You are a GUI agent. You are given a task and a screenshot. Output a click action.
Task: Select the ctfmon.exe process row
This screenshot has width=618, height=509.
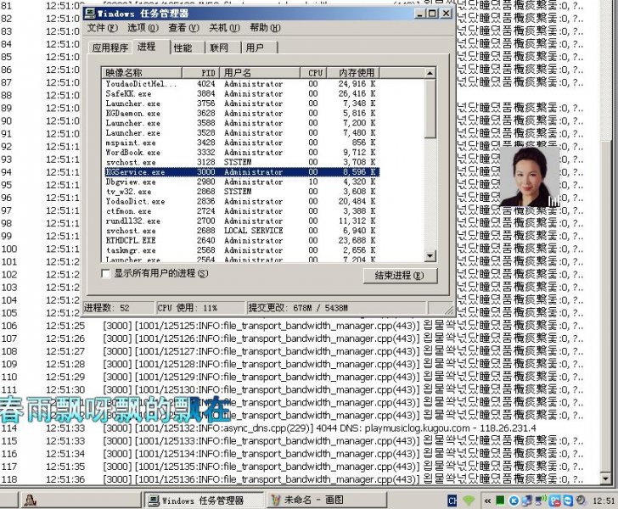click(241, 211)
